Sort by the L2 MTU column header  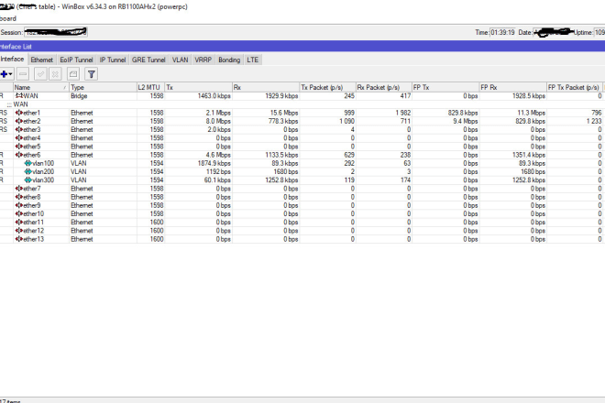click(x=151, y=88)
